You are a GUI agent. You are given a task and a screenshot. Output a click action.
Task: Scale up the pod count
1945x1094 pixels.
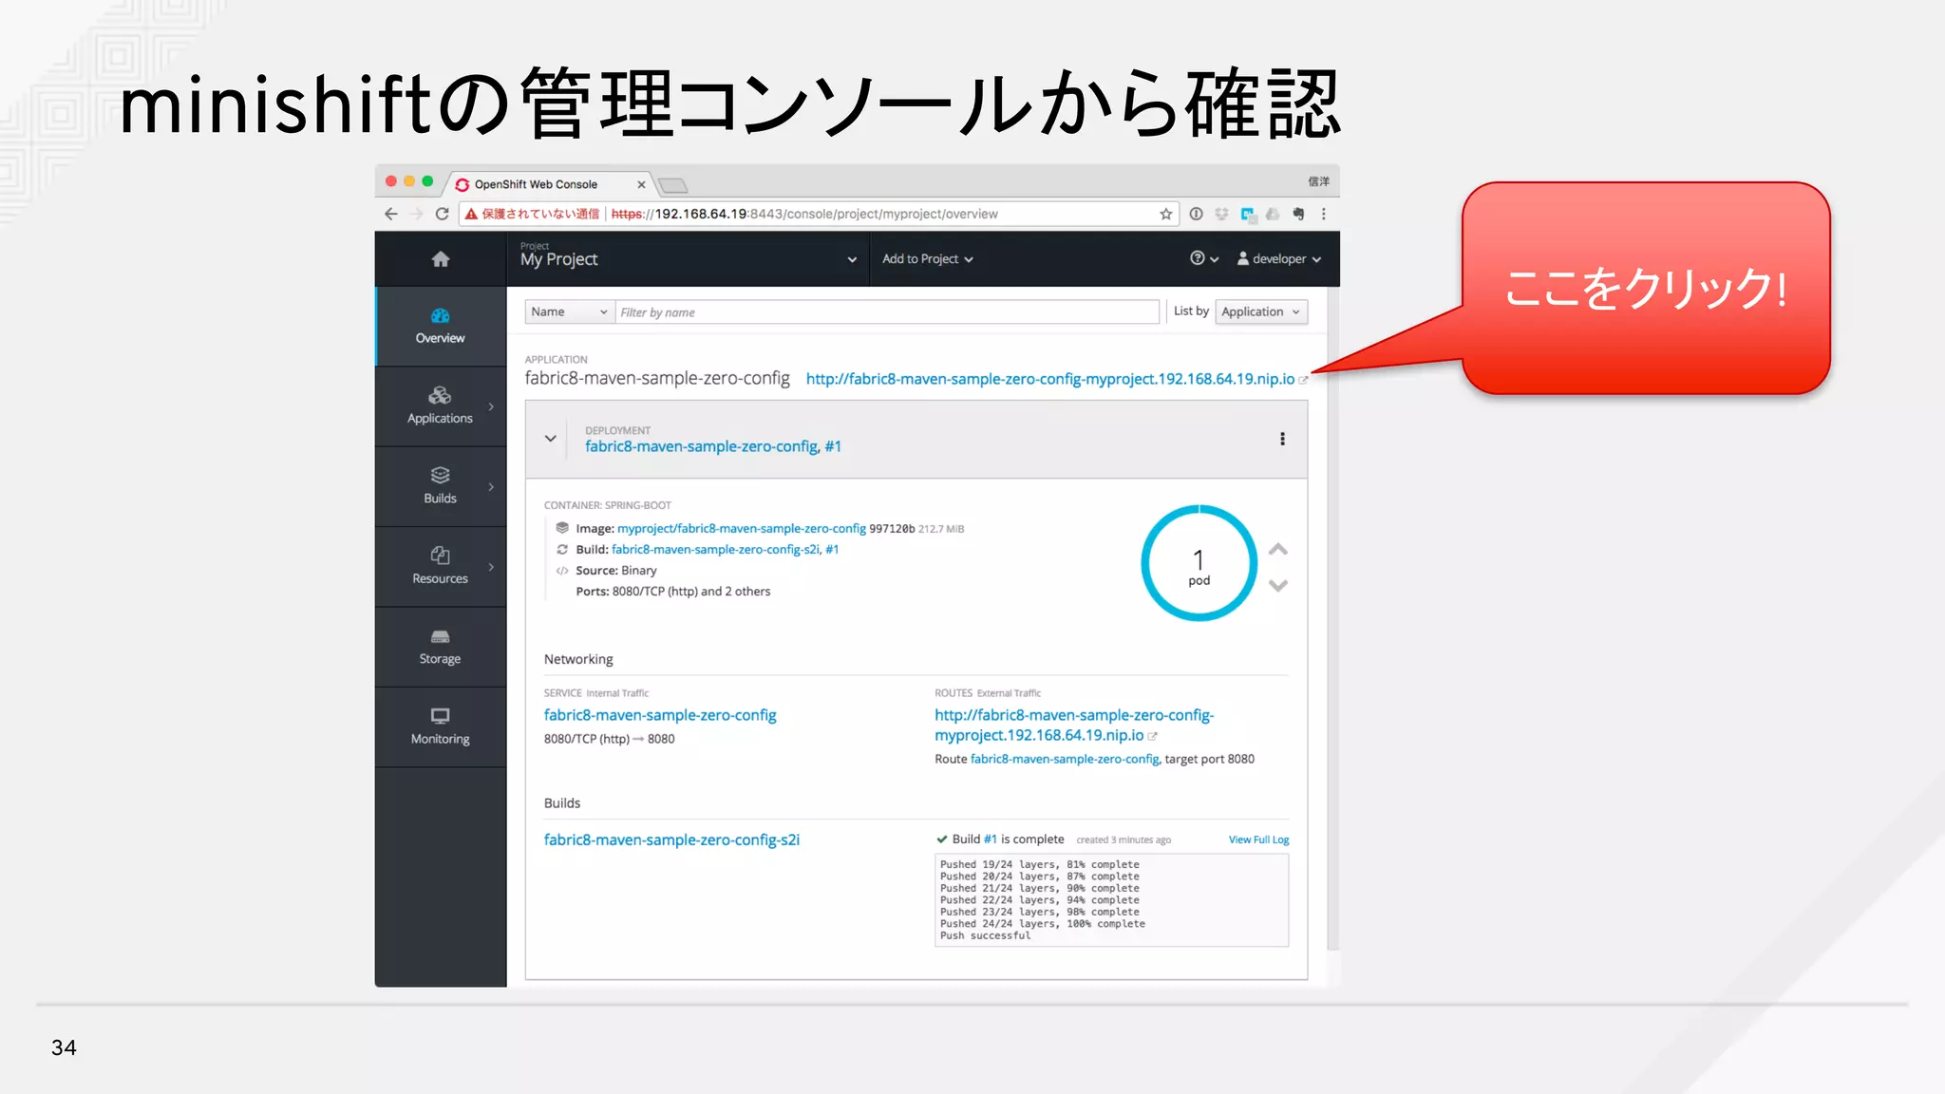point(1278,549)
